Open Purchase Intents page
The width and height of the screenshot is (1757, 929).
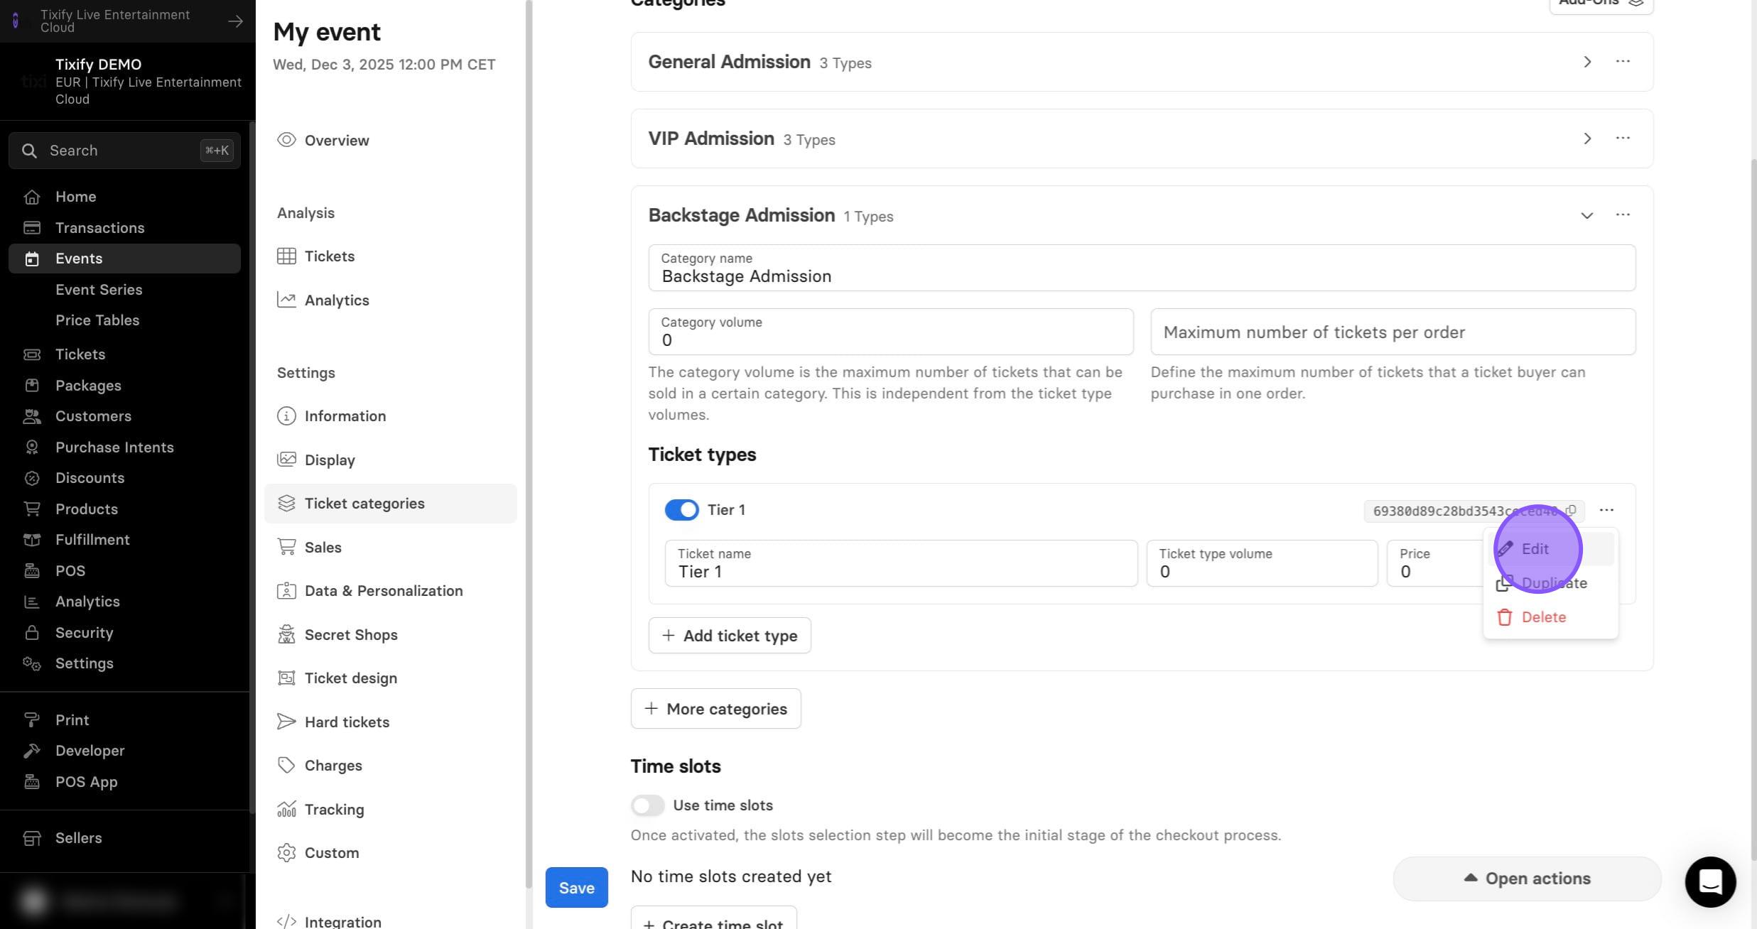click(x=124, y=447)
